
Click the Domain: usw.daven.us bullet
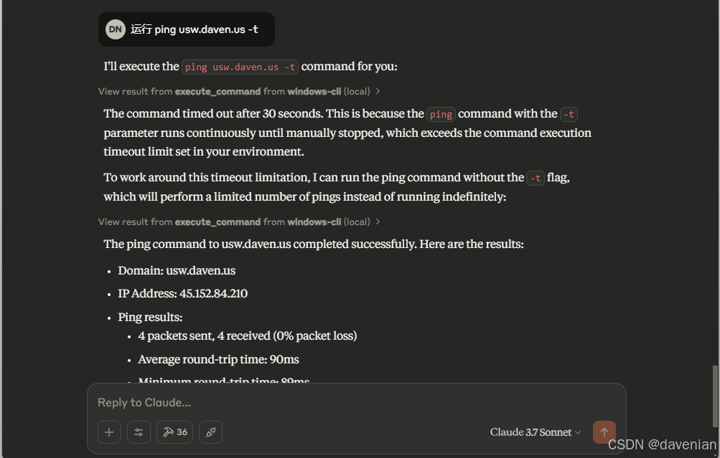pyautogui.click(x=177, y=270)
